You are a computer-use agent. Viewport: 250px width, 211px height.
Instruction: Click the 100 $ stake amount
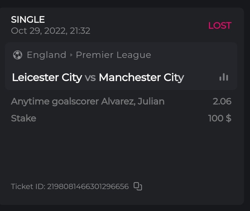220,118
